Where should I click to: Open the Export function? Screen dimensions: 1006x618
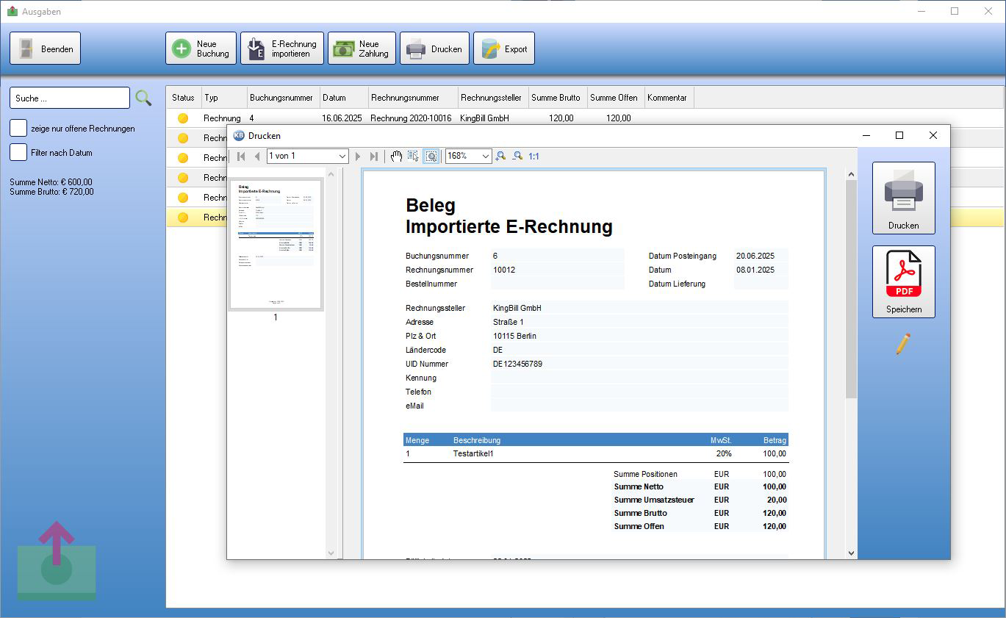click(504, 48)
